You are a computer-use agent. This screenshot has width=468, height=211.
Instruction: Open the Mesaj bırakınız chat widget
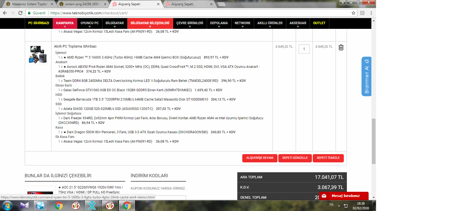(x=344, y=196)
